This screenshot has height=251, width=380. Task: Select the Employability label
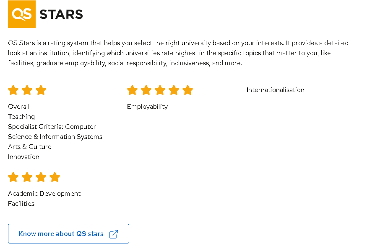pos(147,107)
